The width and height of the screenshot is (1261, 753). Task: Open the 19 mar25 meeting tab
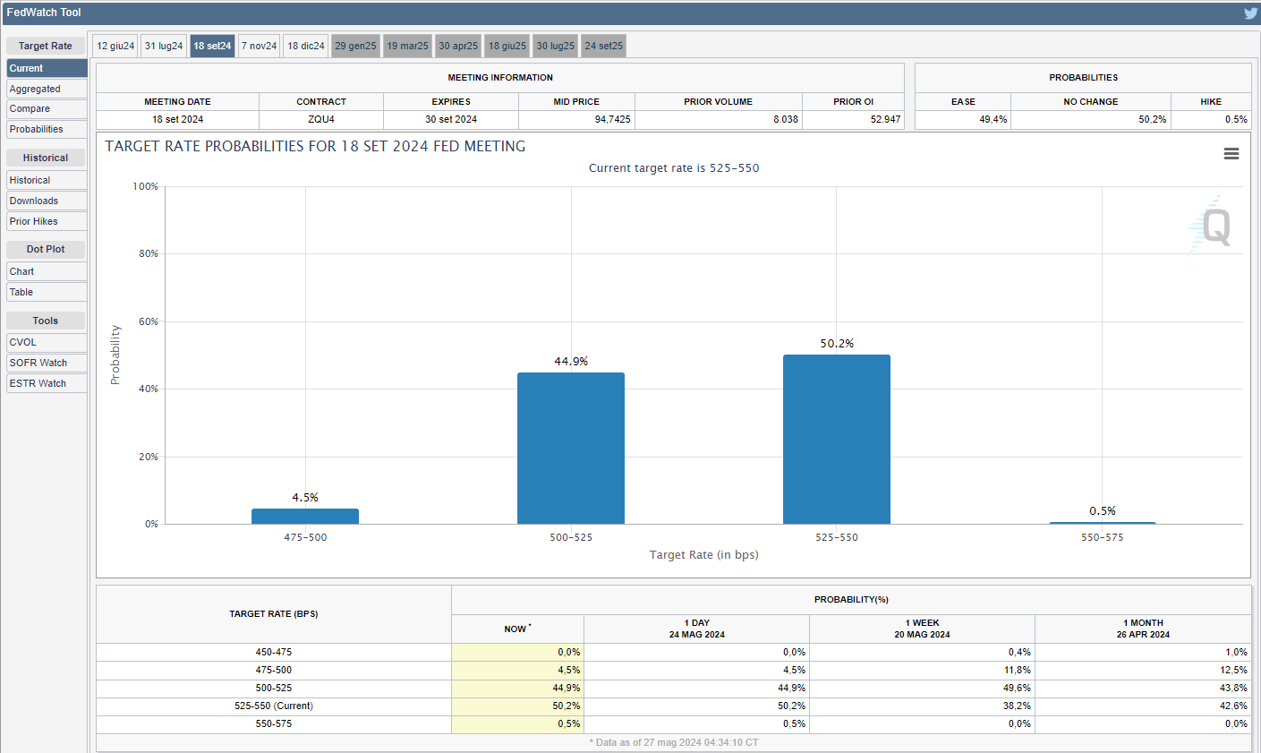(x=407, y=46)
